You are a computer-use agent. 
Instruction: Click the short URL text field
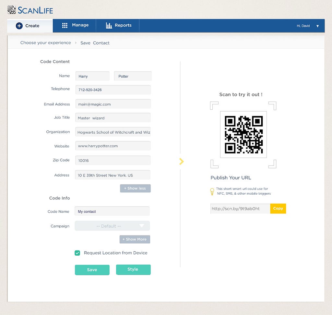click(x=240, y=209)
